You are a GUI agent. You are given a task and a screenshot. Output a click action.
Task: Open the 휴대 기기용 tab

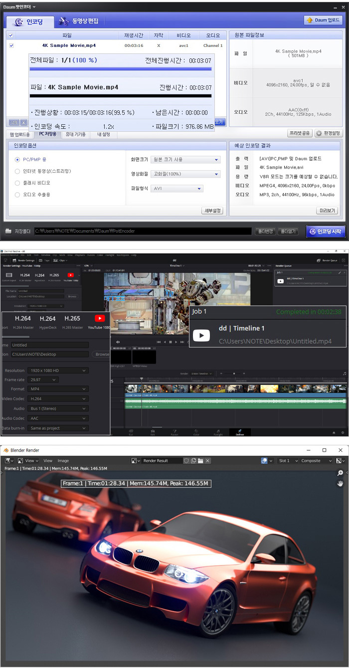point(76,134)
